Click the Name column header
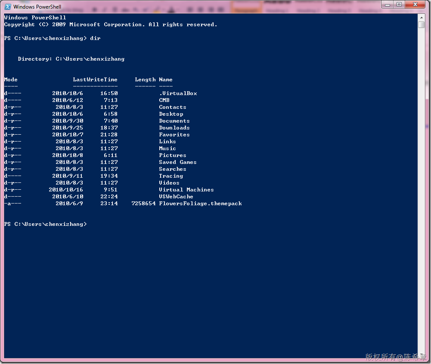This screenshot has height=364, width=431. (166, 80)
